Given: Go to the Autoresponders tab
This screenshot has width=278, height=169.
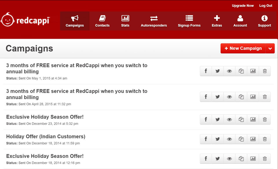Looking at the screenshot, I should 154,21.
